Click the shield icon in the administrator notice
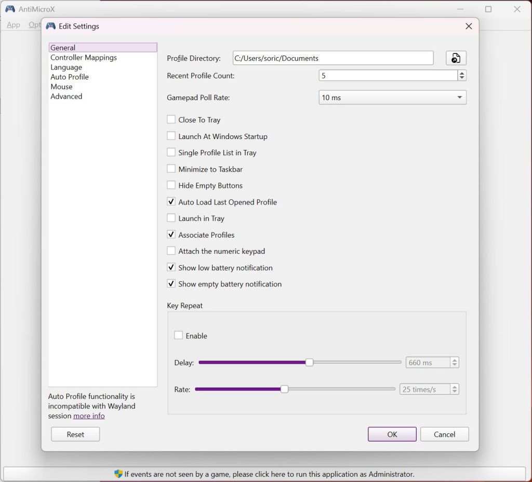Viewport: 532px width, 482px height. (118, 474)
